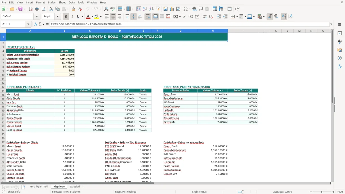This screenshot has height=194, width=345.
Task: Click the Print icon
Action: [37, 9]
